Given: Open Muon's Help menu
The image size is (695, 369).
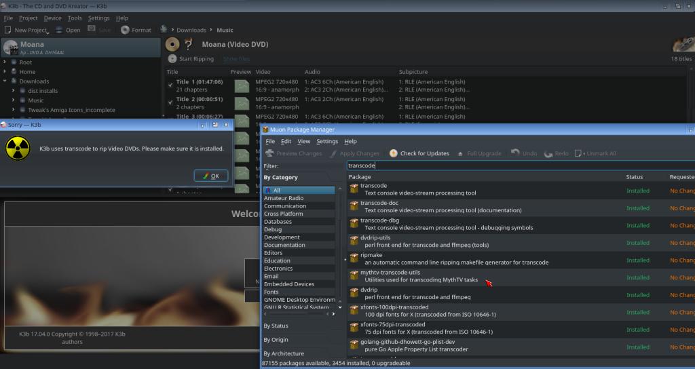Looking at the screenshot, I should [x=350, y=141].
